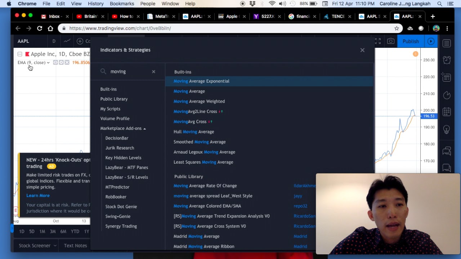This screenshot has width=461, height=259.
Task: Open the Private Chats icon
Action: [447, 168]
